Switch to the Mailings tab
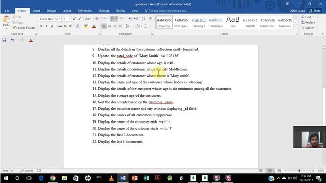326x183 pixels. [104, 11]
